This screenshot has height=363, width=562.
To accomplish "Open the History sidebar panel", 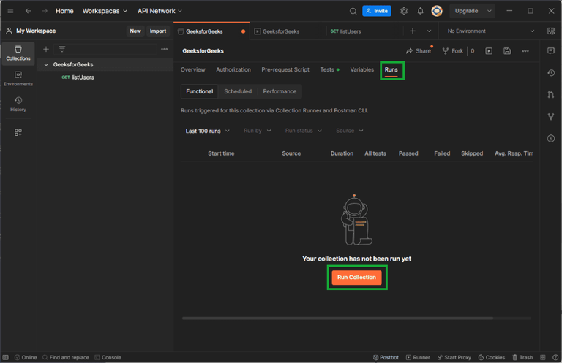I will [x=18, y=104].
